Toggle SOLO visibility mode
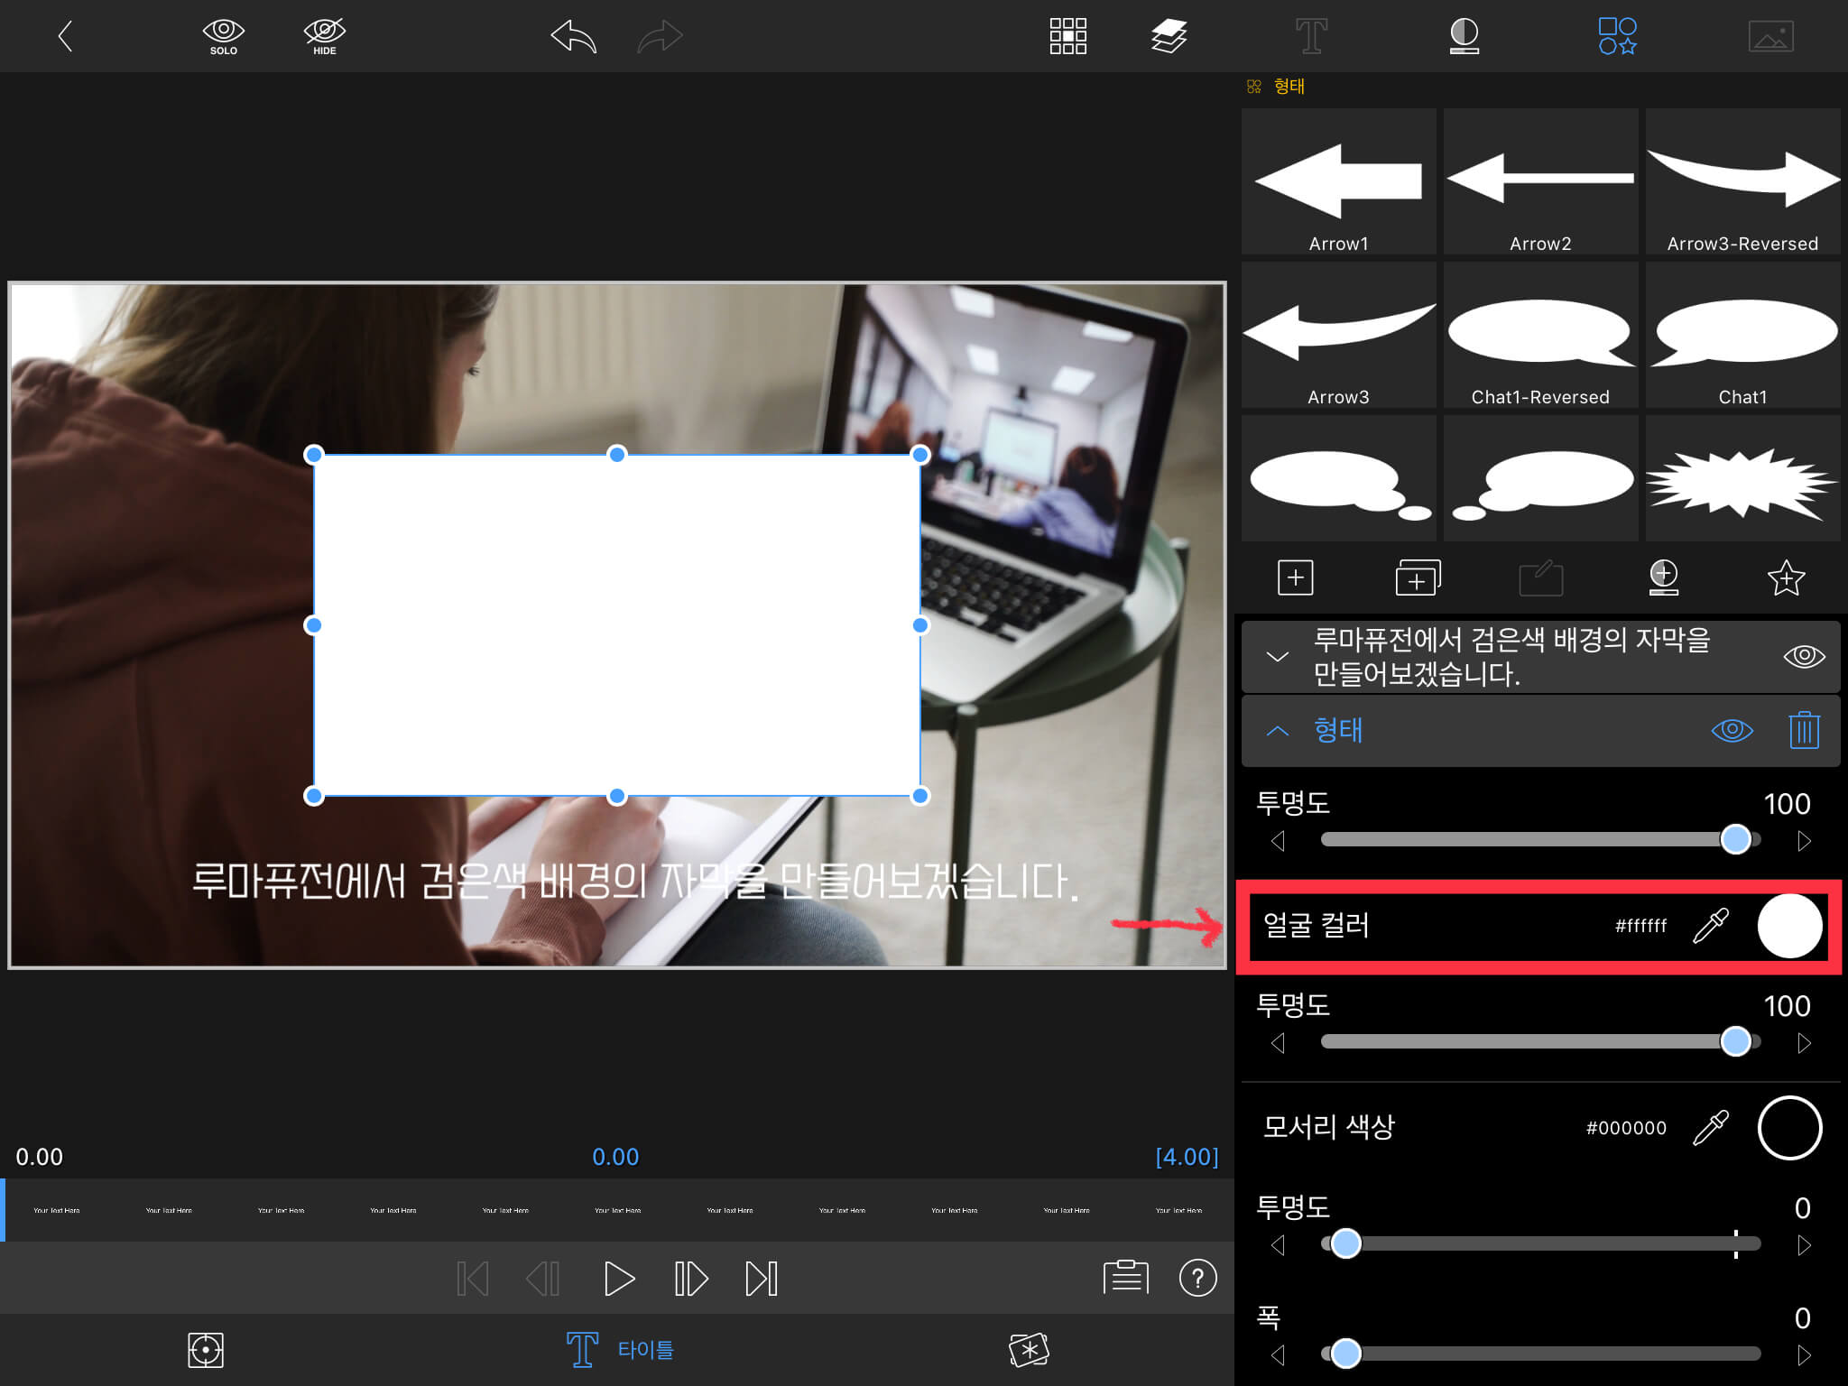The height and width of the screenshot is (1386, 1848). 223,37
